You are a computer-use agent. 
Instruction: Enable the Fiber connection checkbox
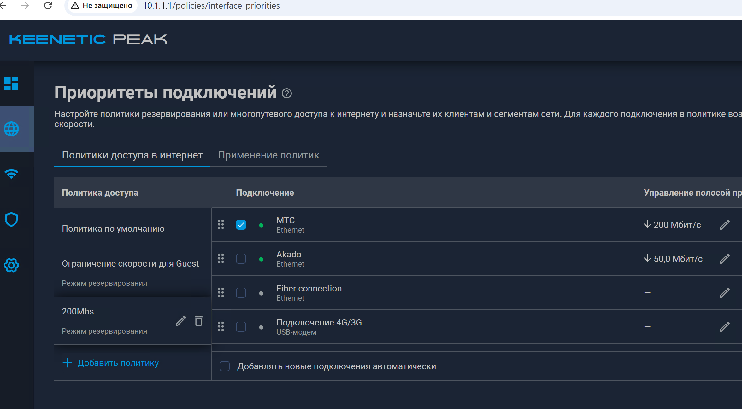point(241,293)
